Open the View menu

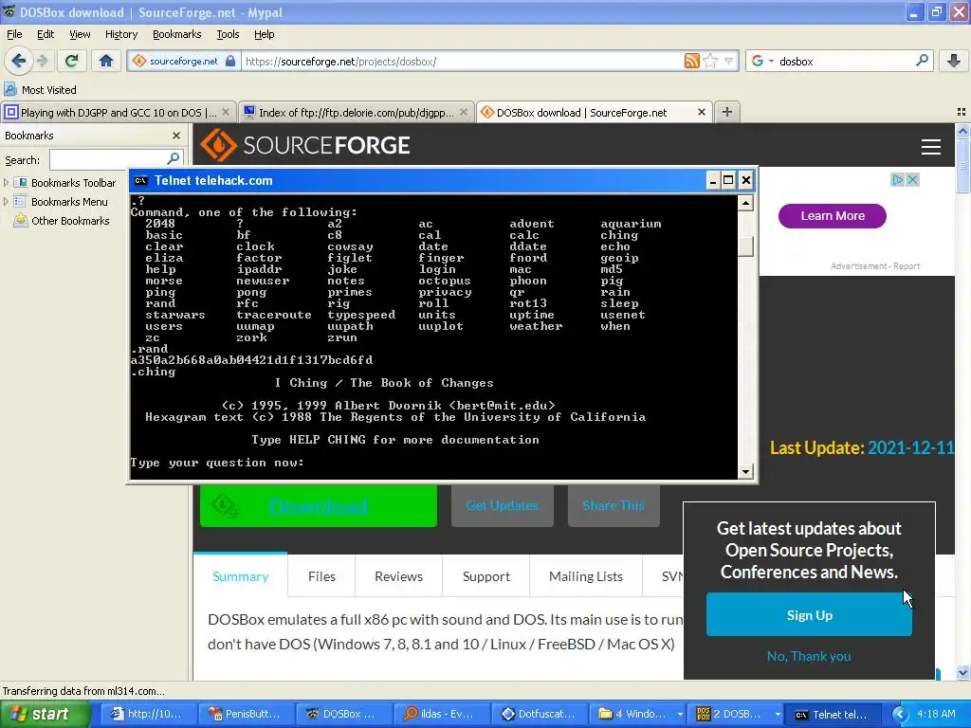click(x=80, y=34)
